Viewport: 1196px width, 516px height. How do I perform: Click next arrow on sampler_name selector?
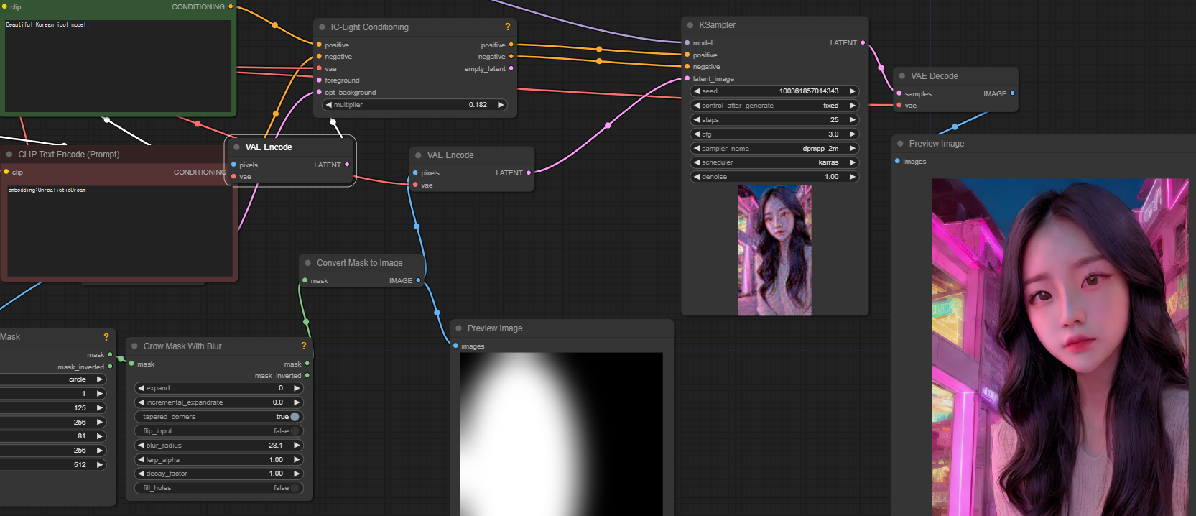coord(852,149)
